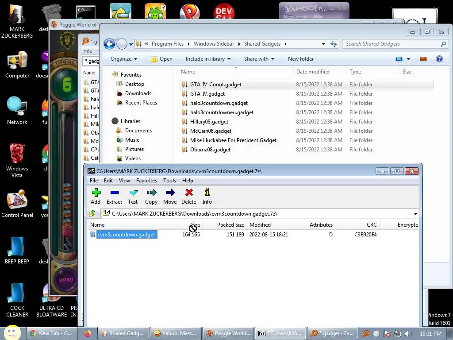Open the Computer desktop icon
The height and width of the screenshot is (340, 453).
pyautogui.click(x=17, y=65)
